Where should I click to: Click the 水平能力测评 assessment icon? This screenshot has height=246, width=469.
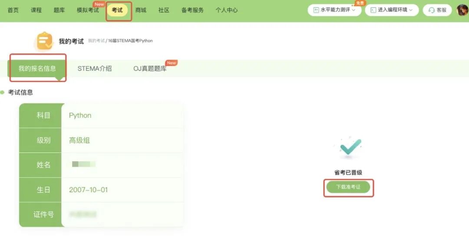[x=316, y=10]
